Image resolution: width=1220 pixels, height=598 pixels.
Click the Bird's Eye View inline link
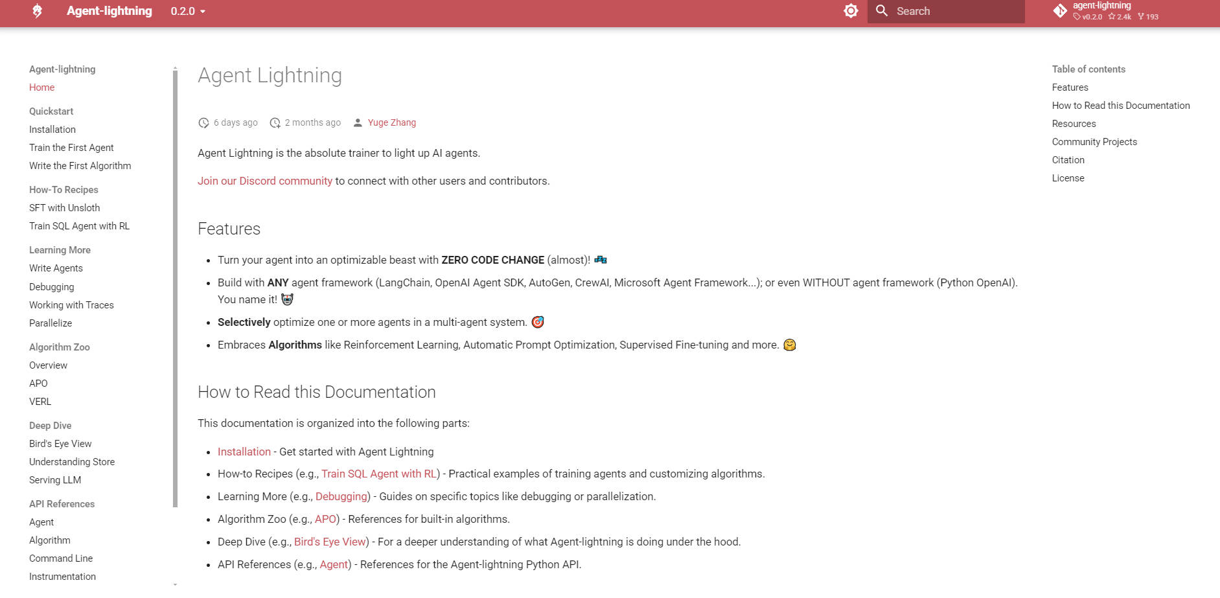coord(330,542)
